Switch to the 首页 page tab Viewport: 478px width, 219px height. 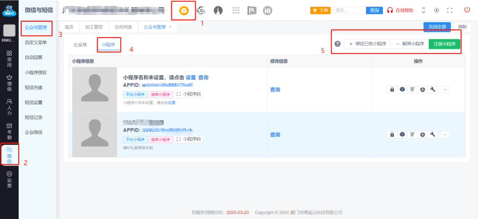click(x=69, y=27)
